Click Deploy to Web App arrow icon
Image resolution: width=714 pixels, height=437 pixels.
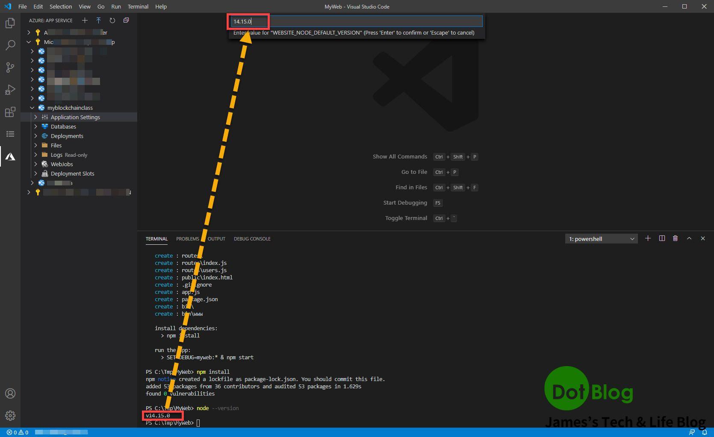point(98,21)
